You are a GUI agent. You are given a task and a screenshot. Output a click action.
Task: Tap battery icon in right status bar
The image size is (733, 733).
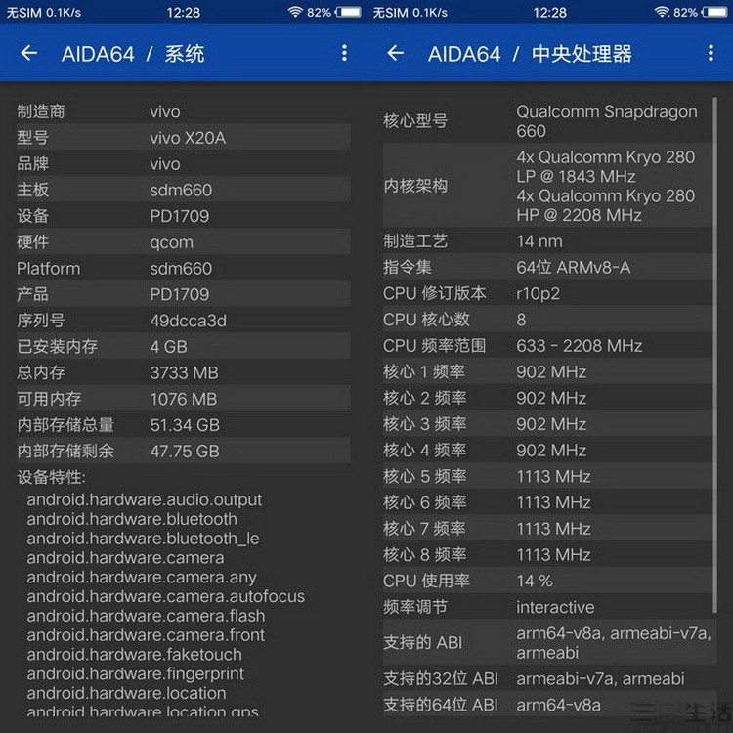point(714,12)
